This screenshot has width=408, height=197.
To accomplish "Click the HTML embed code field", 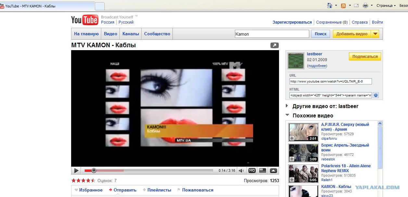I will [x=331, y=95].
